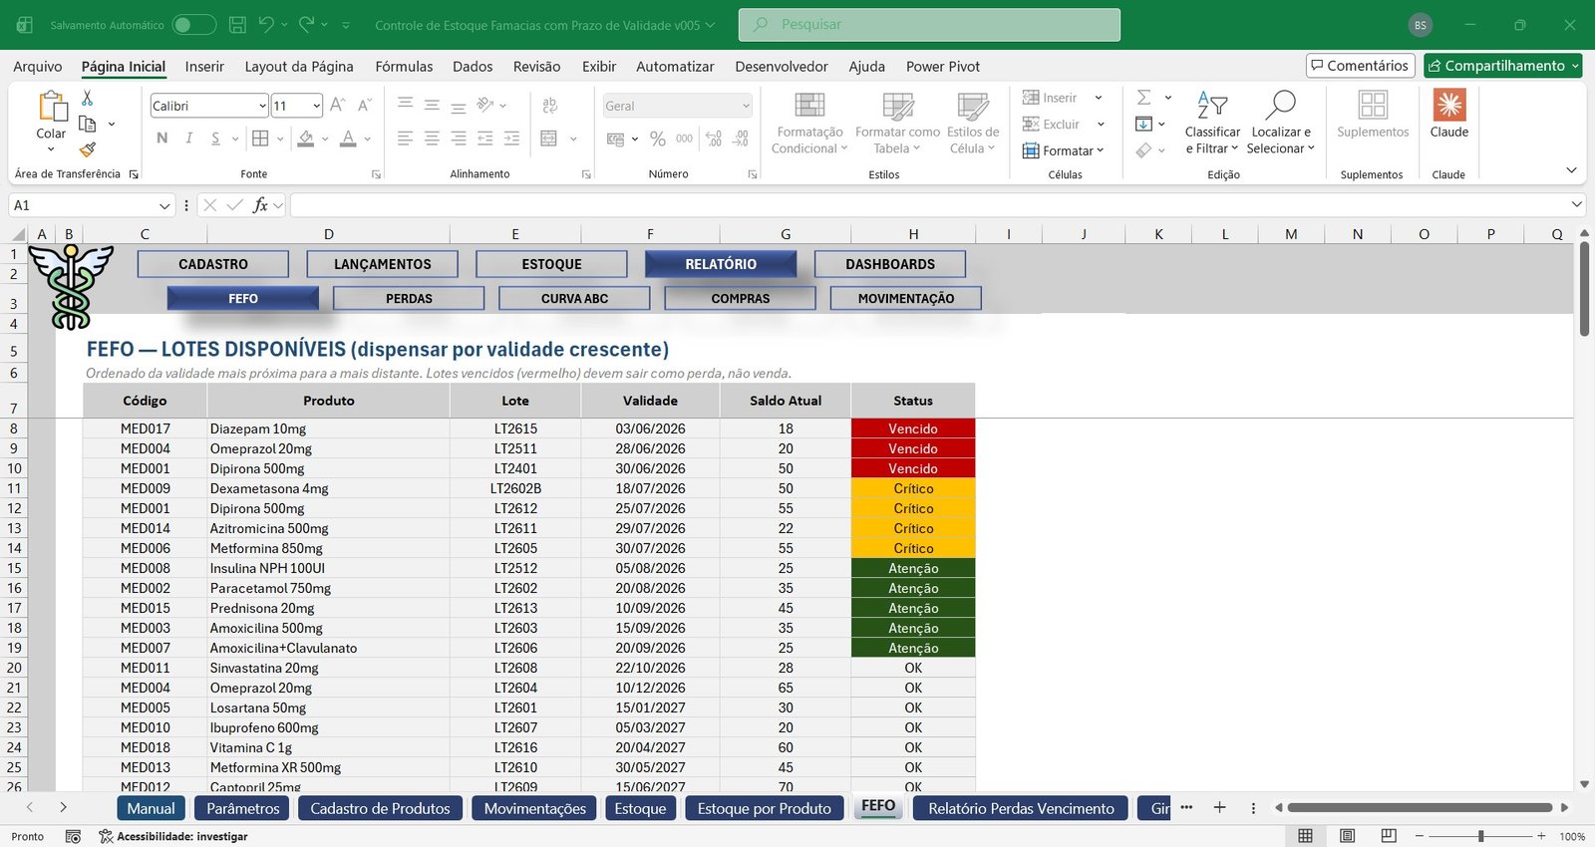Click the CURVA ABC button

pyautogui.click(x=574, y=298)
